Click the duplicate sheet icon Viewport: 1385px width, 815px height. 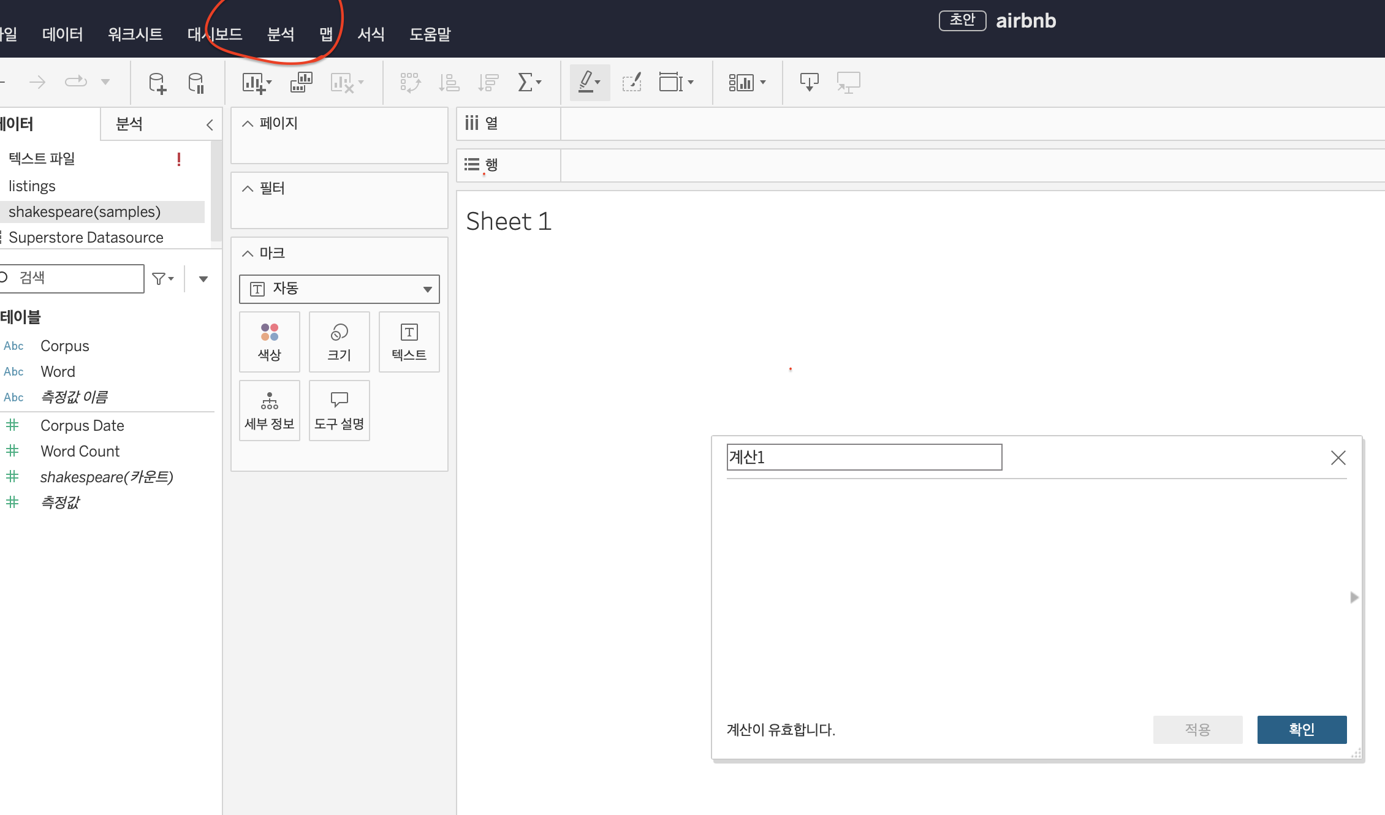point(301,83)
